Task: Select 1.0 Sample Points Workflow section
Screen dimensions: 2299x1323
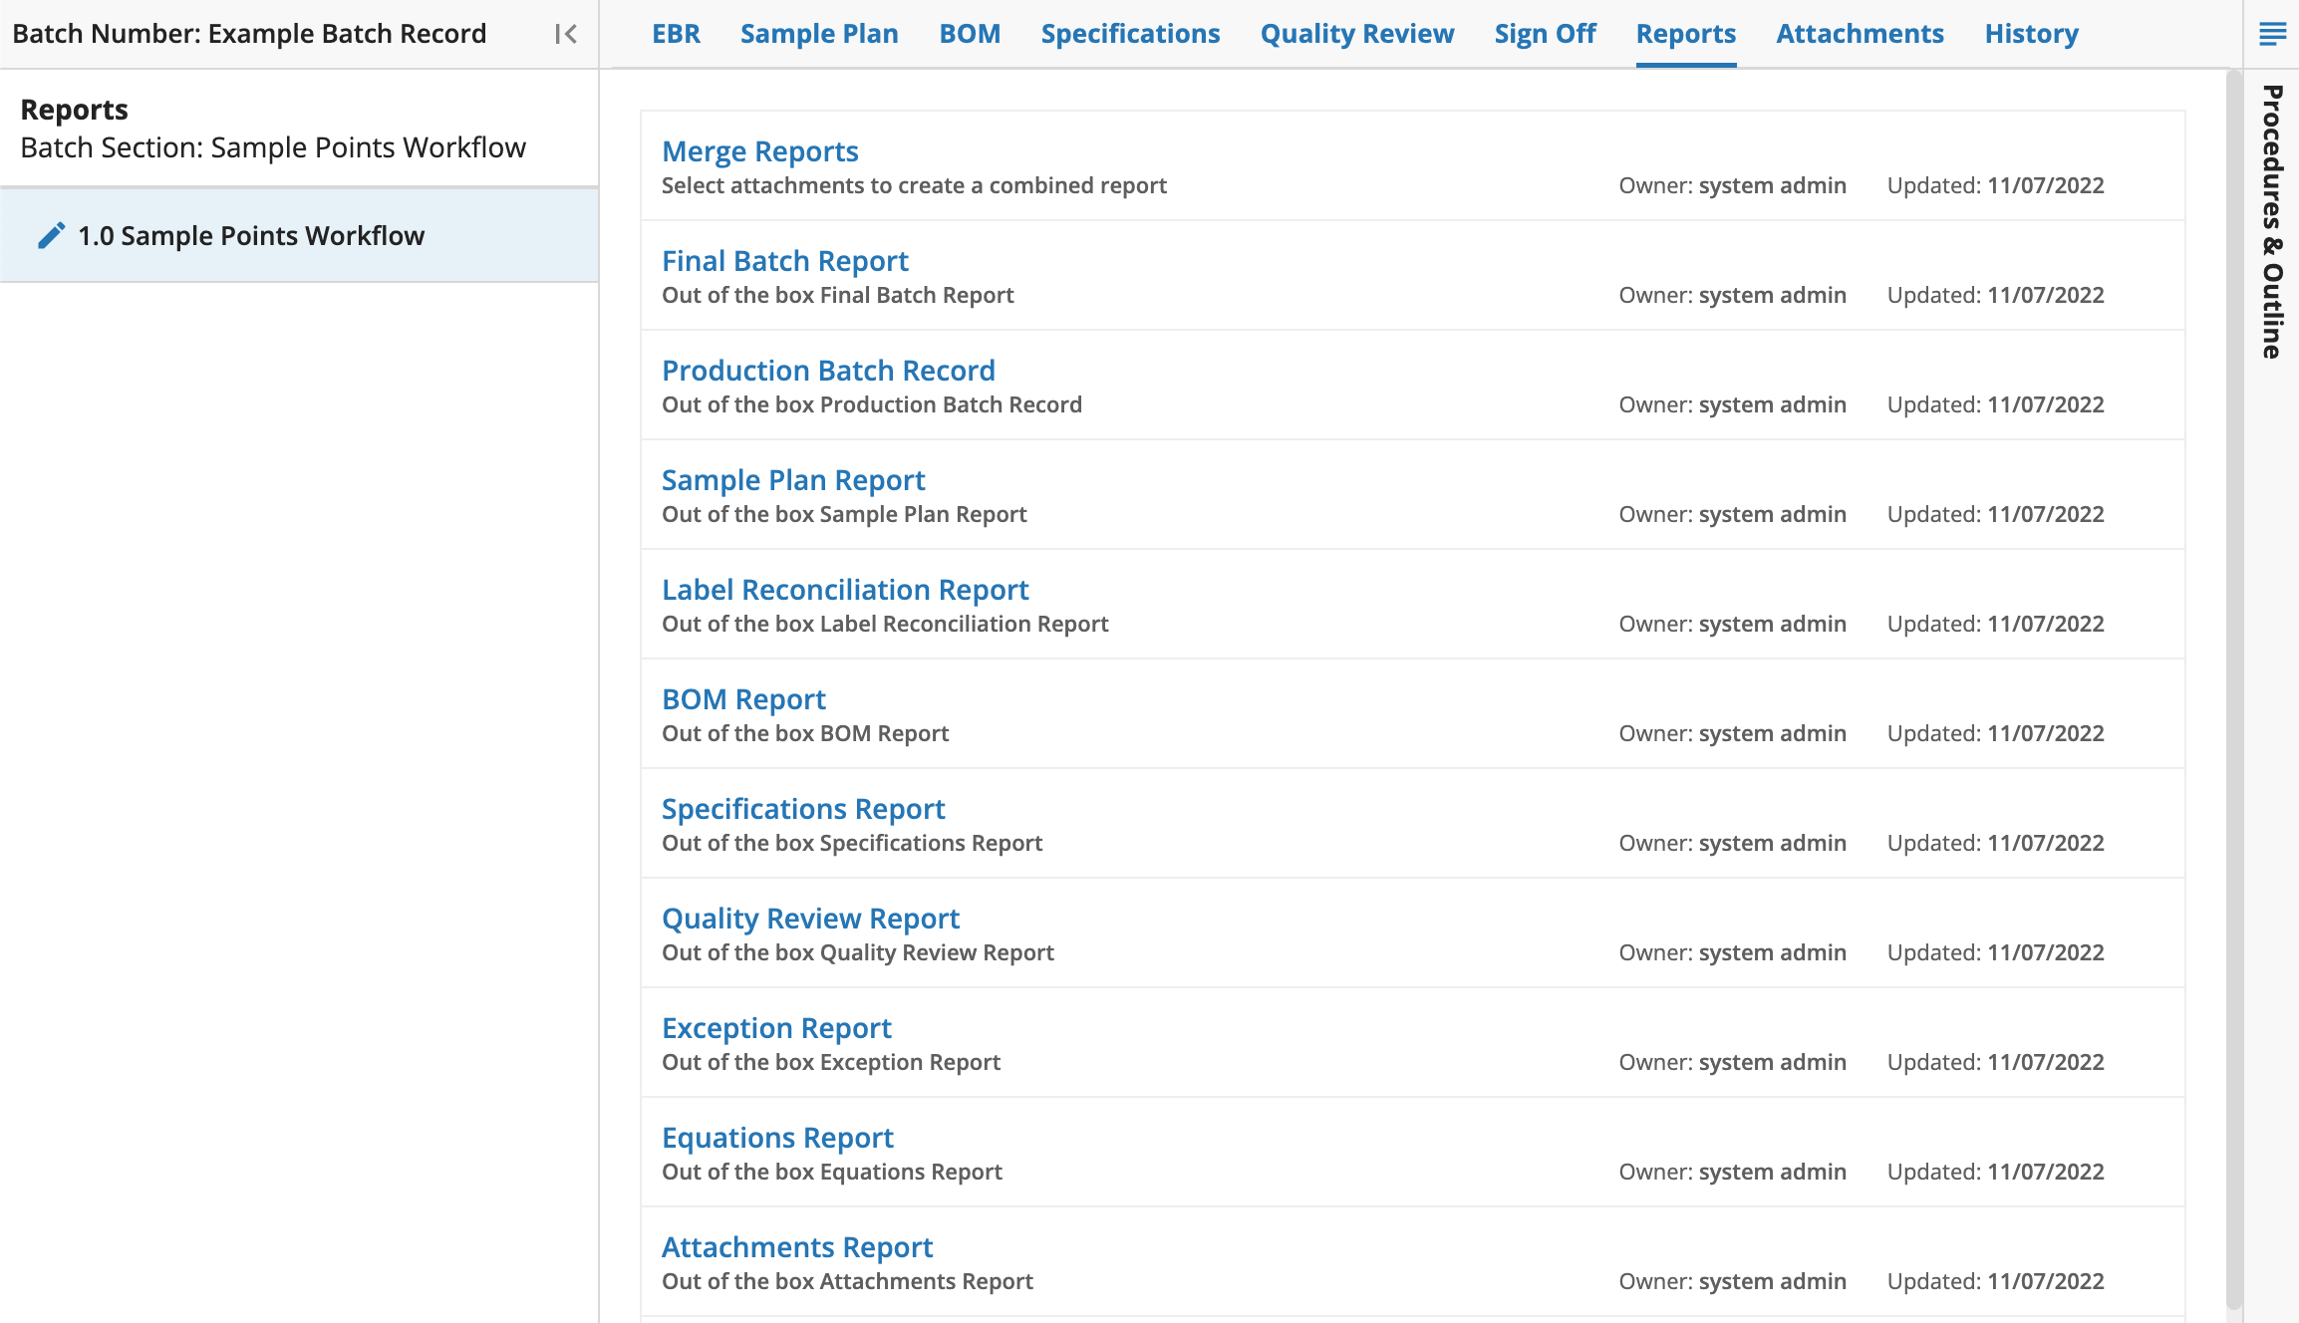Action: click(x=299, y=236)
